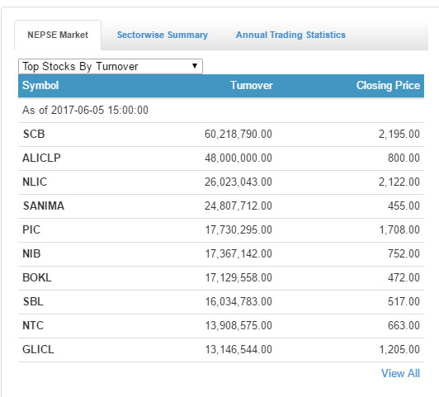Click closing price 800.00
The image size is (439, 397).
click(x=404, y=158)
